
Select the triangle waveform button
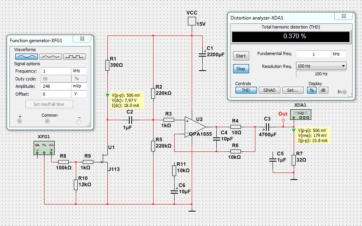point(50,57)
